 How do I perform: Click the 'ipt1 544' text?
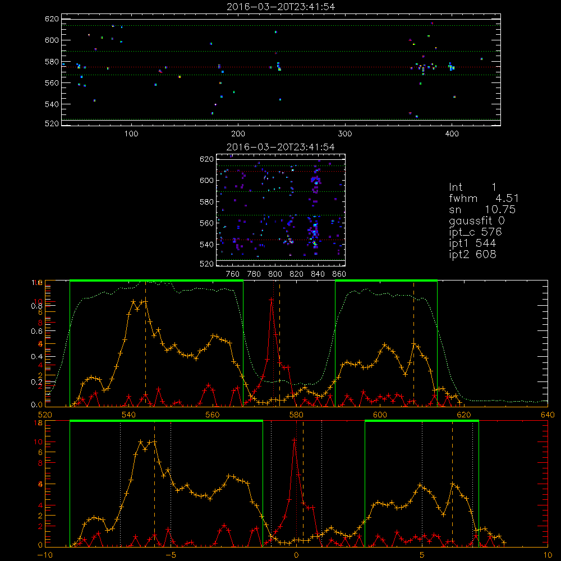click(472, 243)
